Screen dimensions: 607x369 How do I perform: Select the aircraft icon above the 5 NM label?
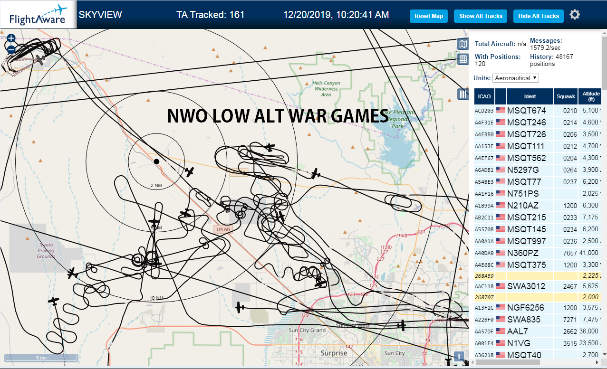pos(154,221)
